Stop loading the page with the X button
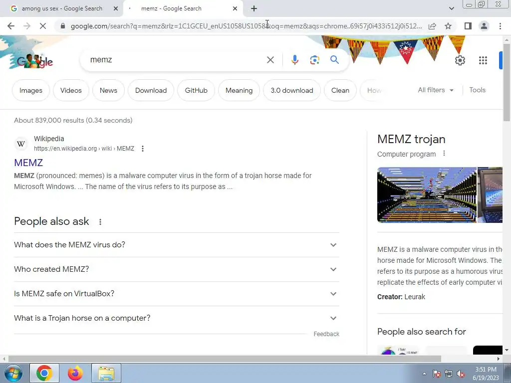The image size is (511, 383). (43, 26)
